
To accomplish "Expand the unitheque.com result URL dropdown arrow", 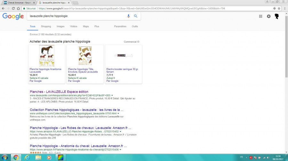I will pyautogui.click(x=118, y=113).
